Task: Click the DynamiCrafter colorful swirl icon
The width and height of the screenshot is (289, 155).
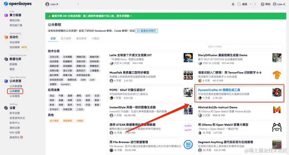Action: [x=277, y=92]
